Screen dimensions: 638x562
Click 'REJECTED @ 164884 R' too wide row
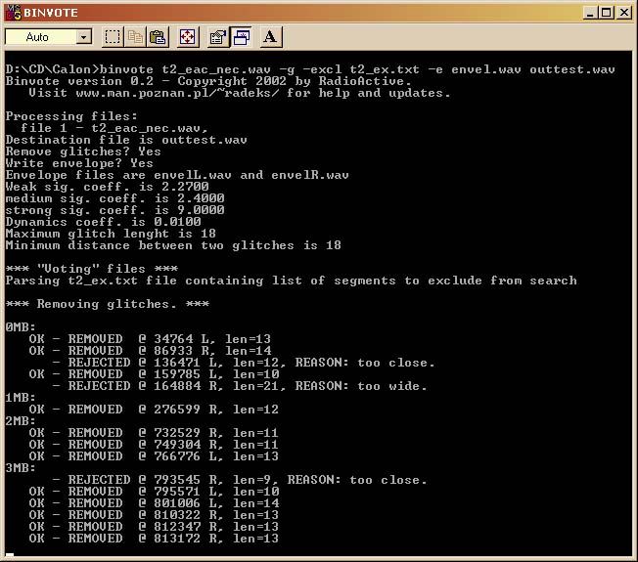point(240,386)
